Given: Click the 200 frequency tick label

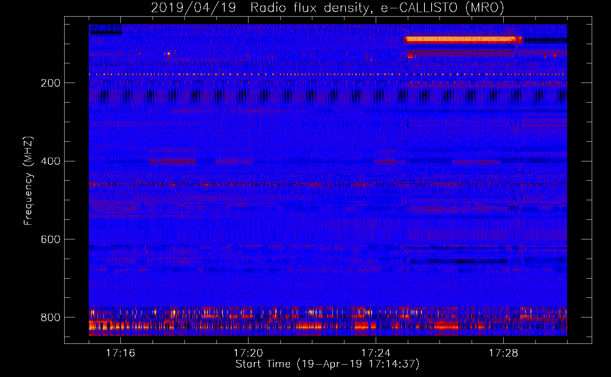Looking at the screenshot, I should click(x=51, y=83).
